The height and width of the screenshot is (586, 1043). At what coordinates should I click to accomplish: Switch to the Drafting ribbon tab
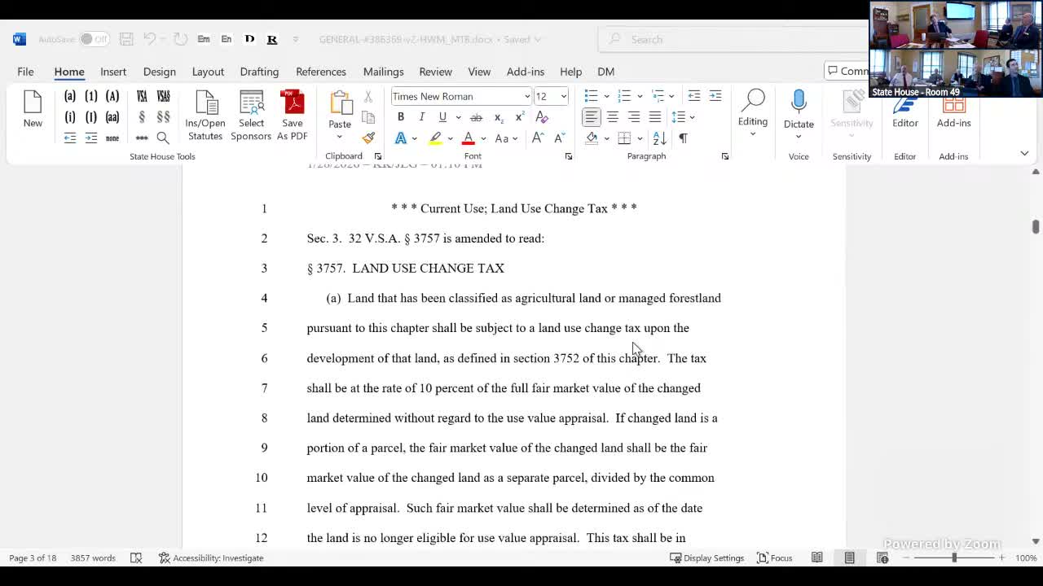point(259,72)
